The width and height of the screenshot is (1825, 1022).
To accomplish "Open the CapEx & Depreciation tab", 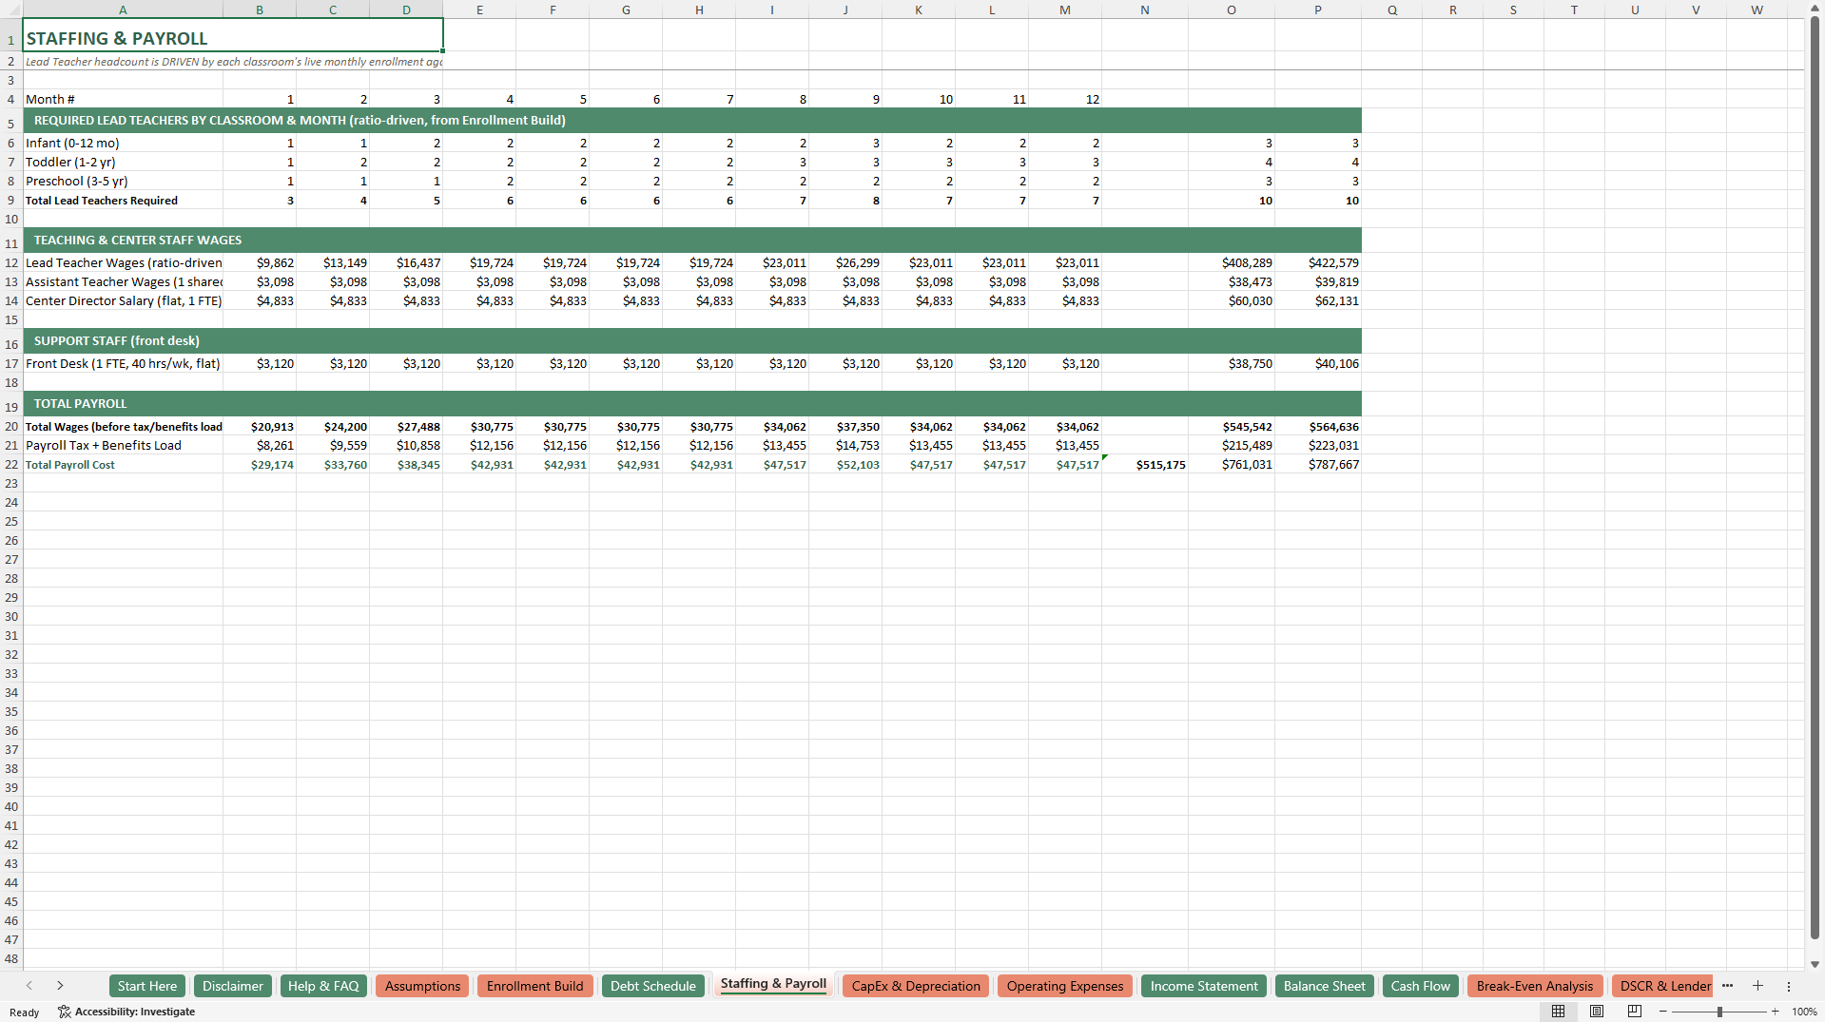I will click(916, 986).
